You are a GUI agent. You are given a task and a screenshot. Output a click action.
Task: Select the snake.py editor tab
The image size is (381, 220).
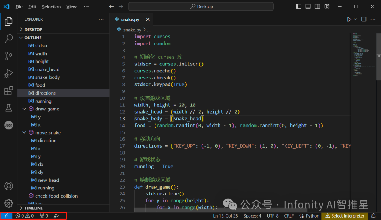pos(130,19)
